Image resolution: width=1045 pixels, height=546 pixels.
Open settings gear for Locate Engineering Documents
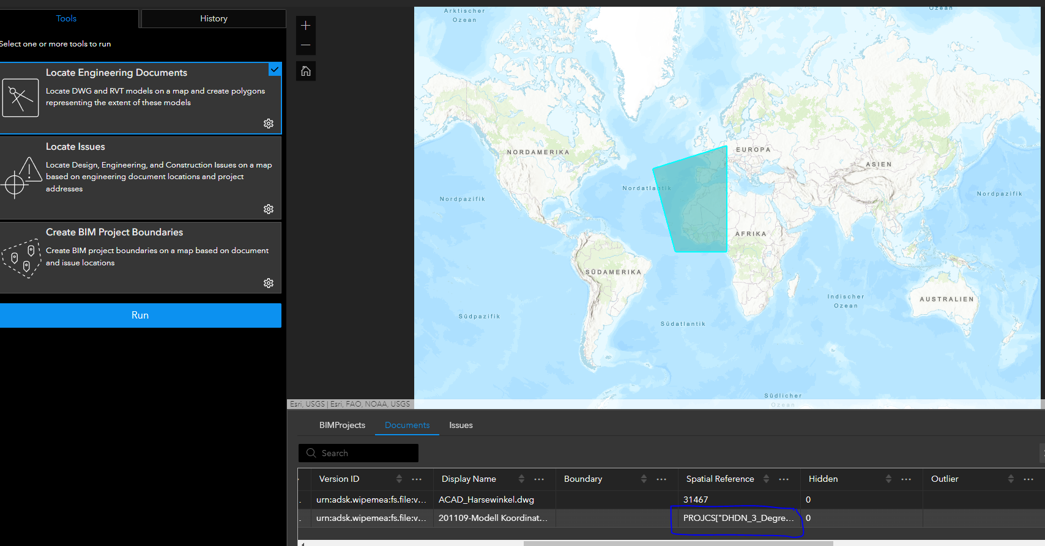pos(269,124)
